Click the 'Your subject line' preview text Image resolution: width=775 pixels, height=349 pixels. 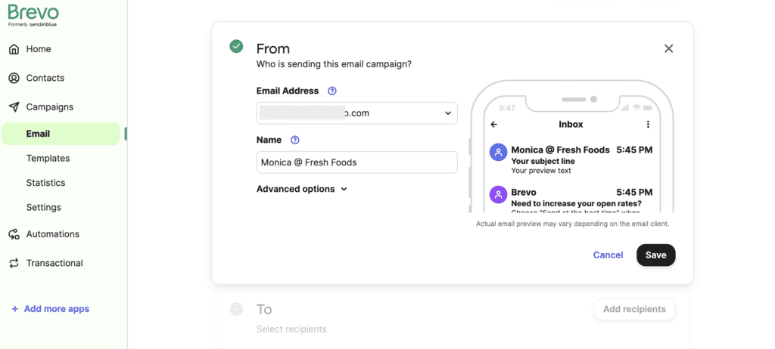point(543,161)
